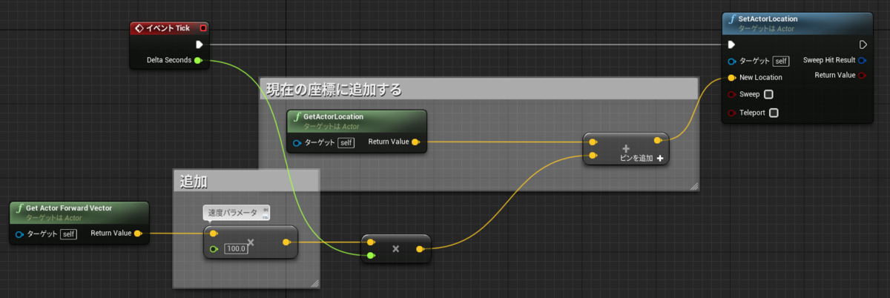This screenshot has width=890, height=298.
Task: Click GetActorLocation Return Value output pin
Action: [415, 142]
